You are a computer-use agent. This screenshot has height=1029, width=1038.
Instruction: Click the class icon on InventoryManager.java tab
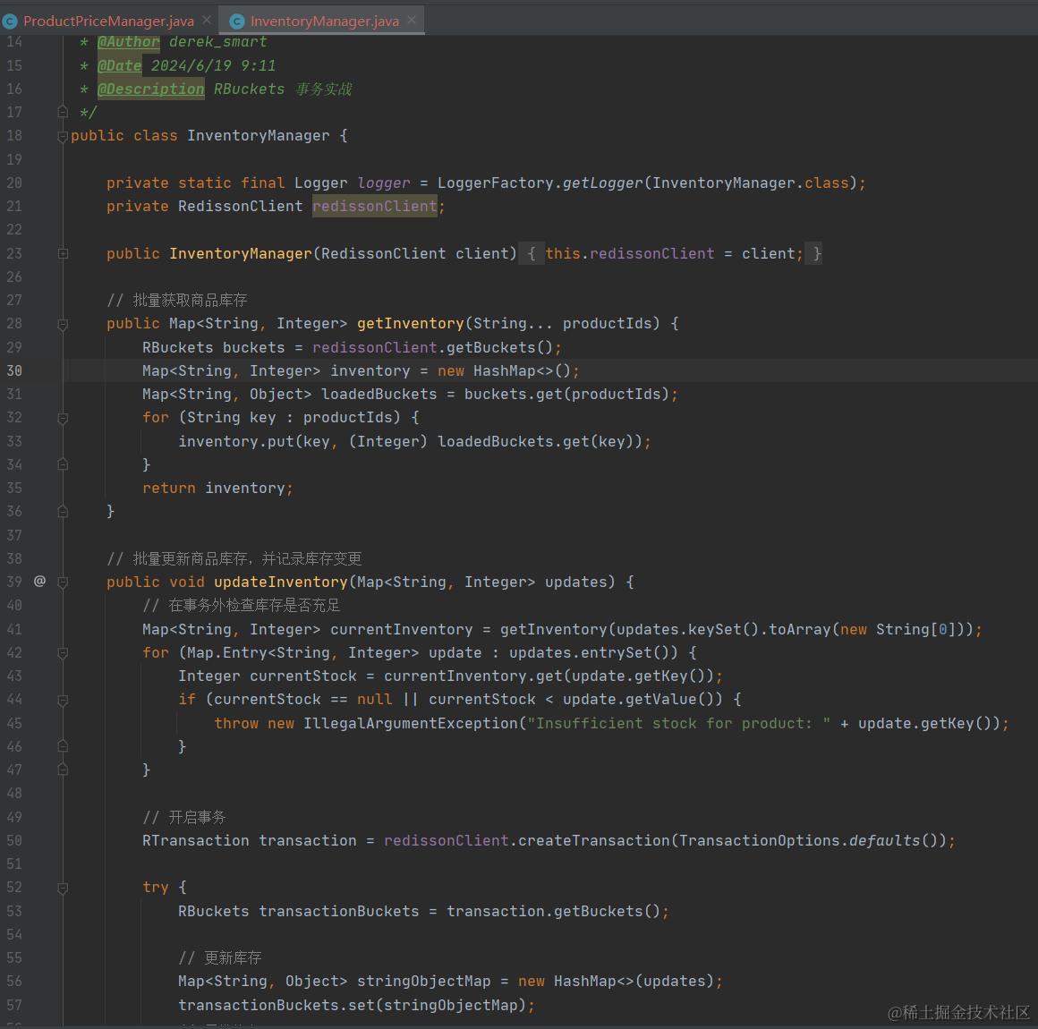tap(237, 21)
